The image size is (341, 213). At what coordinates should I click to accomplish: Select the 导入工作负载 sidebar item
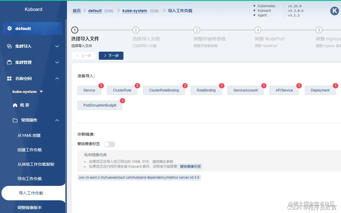tap(33, 193)
